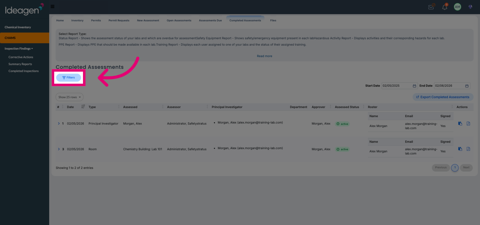
Task: Click copy icon for Room assessment row
Action: coord(460,149)
